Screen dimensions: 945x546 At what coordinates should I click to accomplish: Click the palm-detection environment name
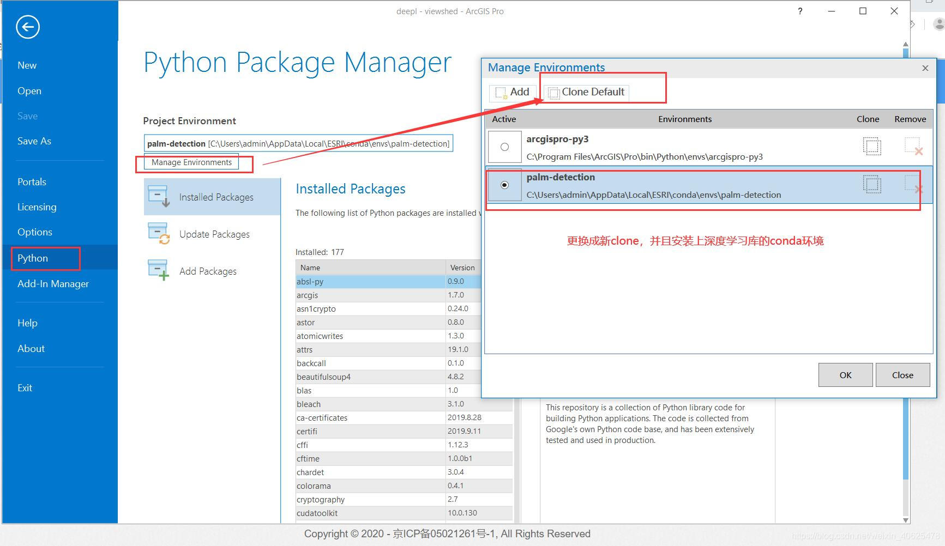click(x=561, y=177)
